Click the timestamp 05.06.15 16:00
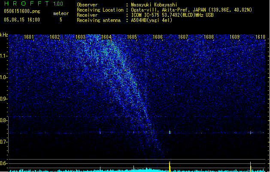 [22, 20]
